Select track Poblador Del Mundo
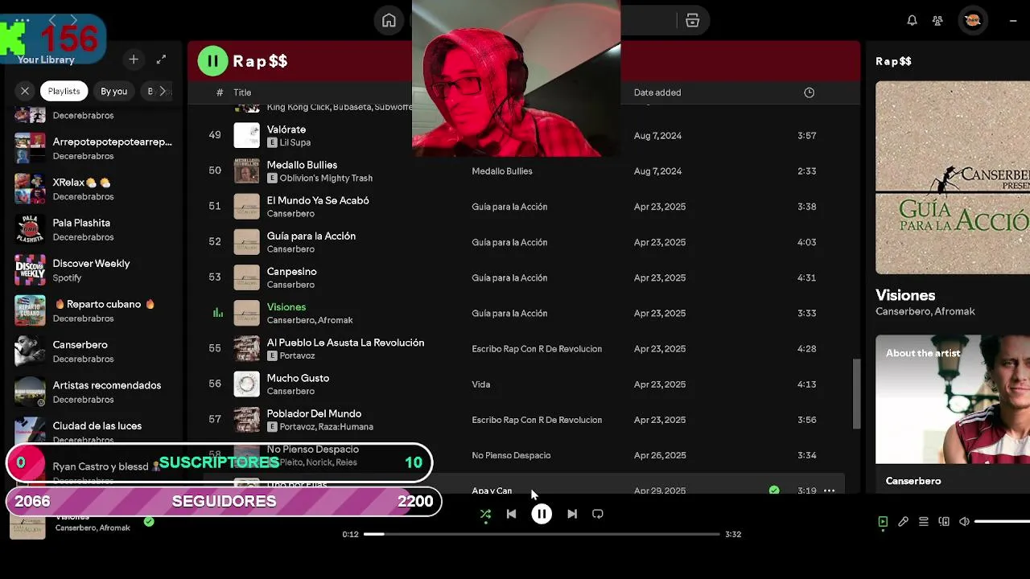Screen dimensions: 1030x579 (x=524, y=419)
